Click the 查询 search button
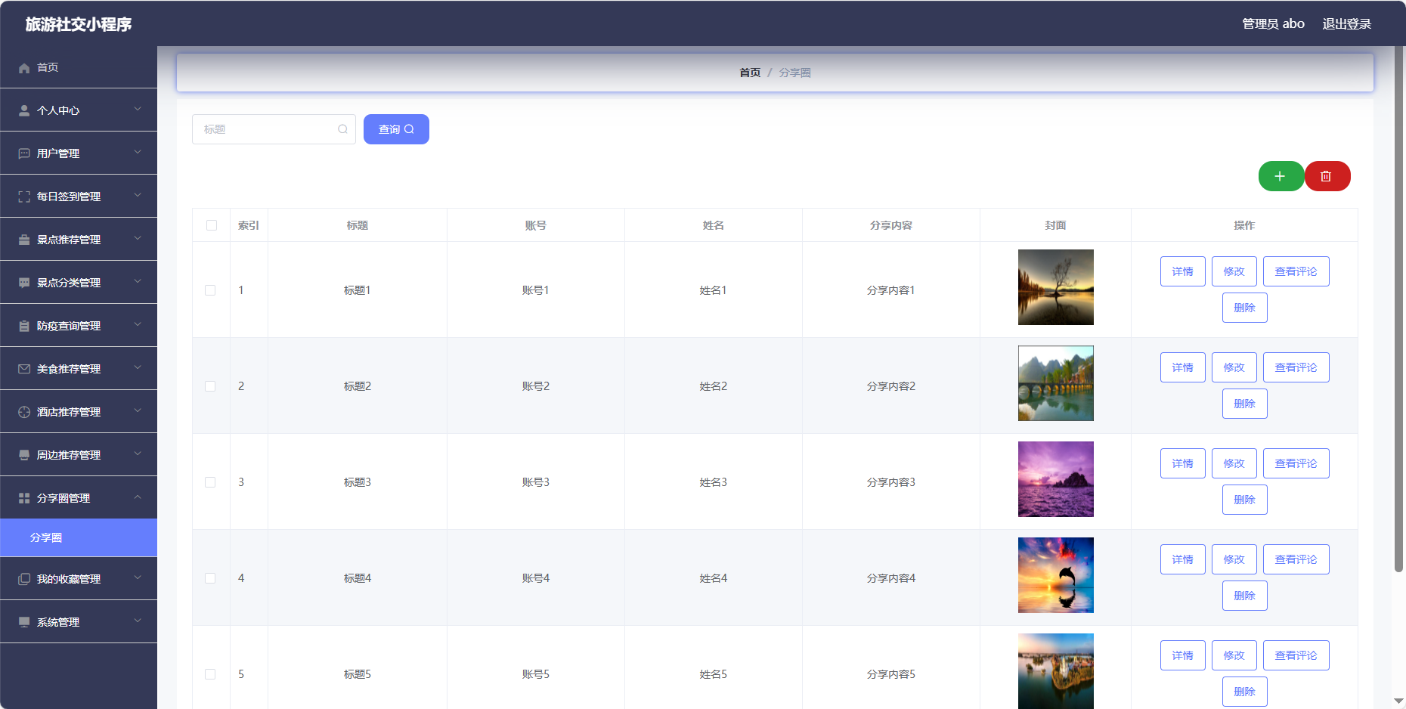The image size is (1406, 709). pos(396,129)
